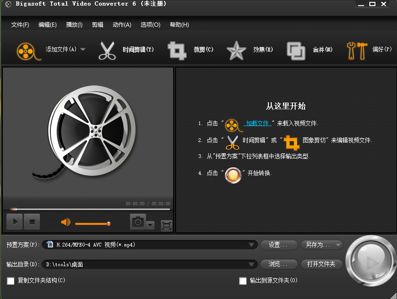Click the Crop tool icon in toolbar
This screenshot has width=397, height=299.
click(x=177, y=51)
